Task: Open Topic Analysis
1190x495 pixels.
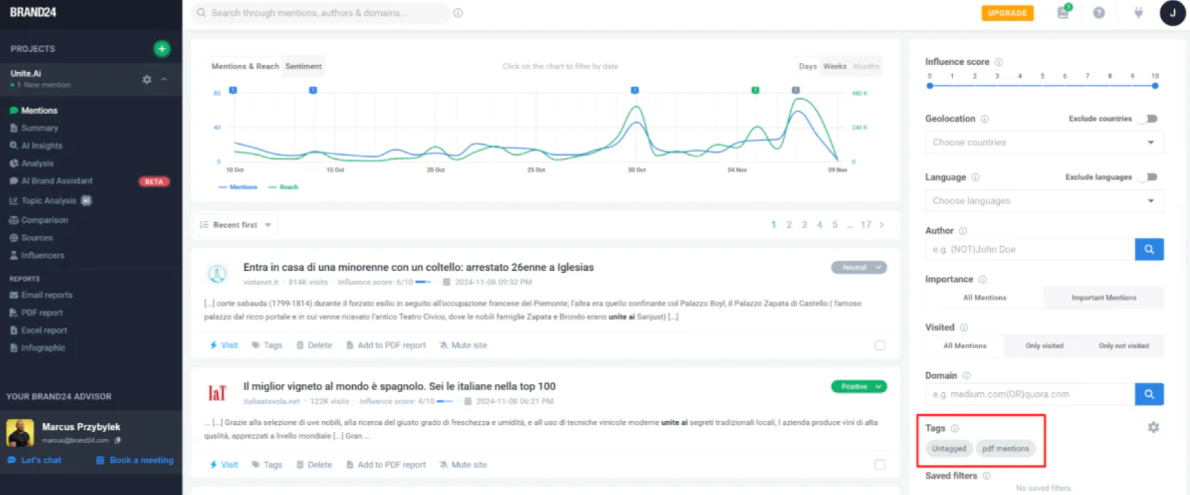Action: (x=50, y=201)
